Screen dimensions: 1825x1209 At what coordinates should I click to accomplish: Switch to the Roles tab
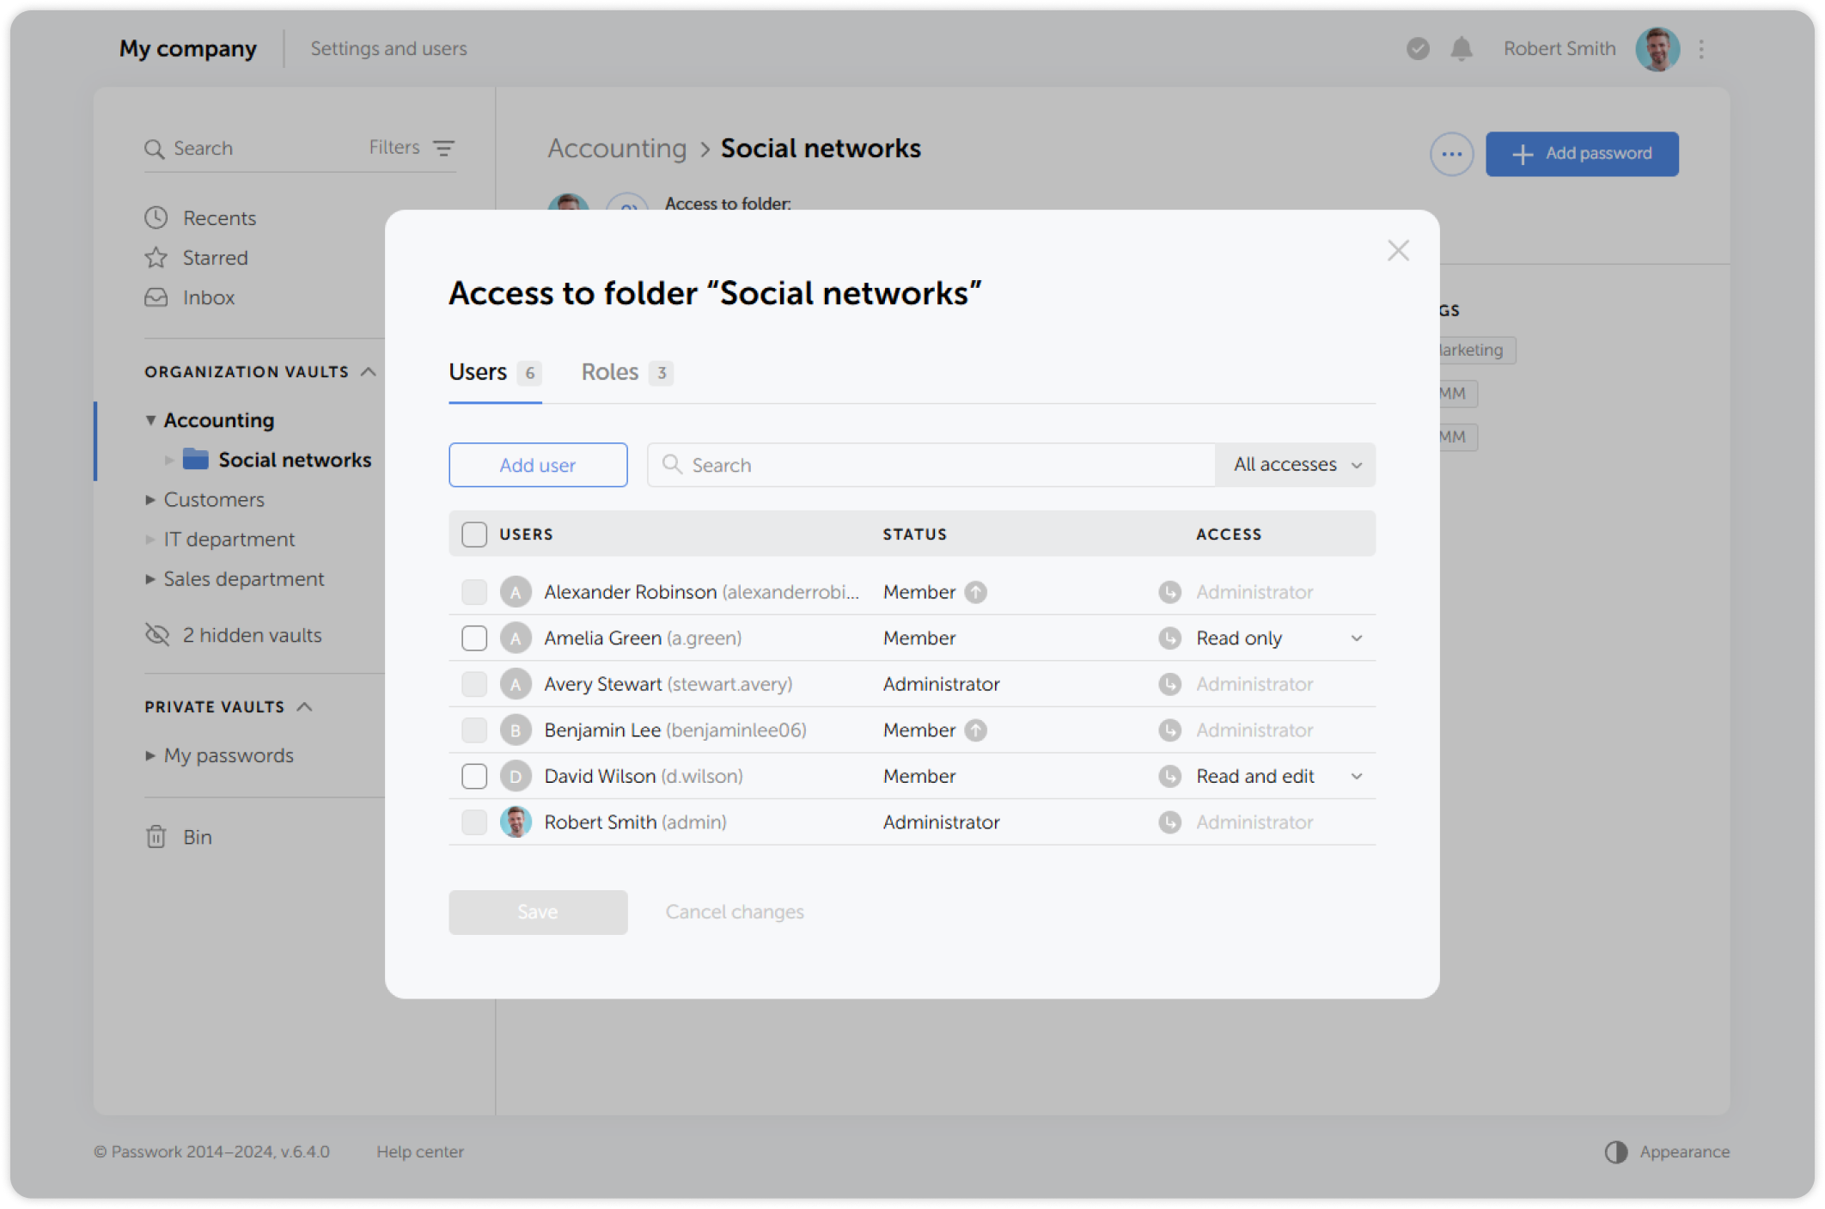click(x=611, y=372)
